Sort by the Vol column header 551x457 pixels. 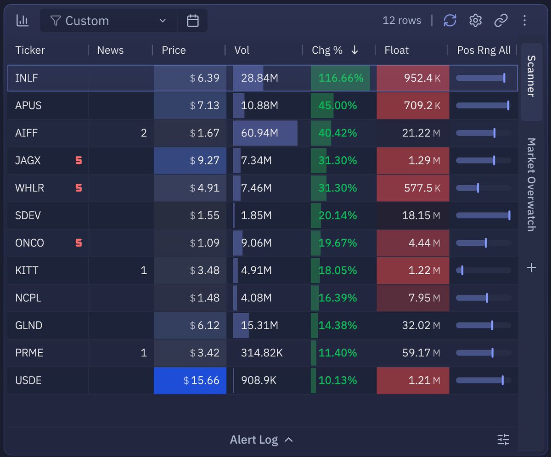(x=242, y=50)
